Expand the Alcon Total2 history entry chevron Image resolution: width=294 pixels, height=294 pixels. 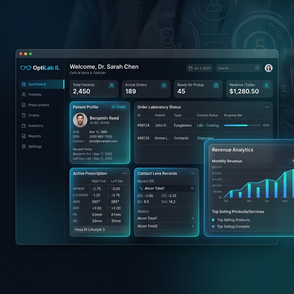click(x=193, y=226)
